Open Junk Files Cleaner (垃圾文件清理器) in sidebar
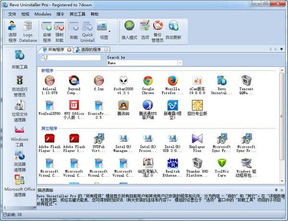 20,110
